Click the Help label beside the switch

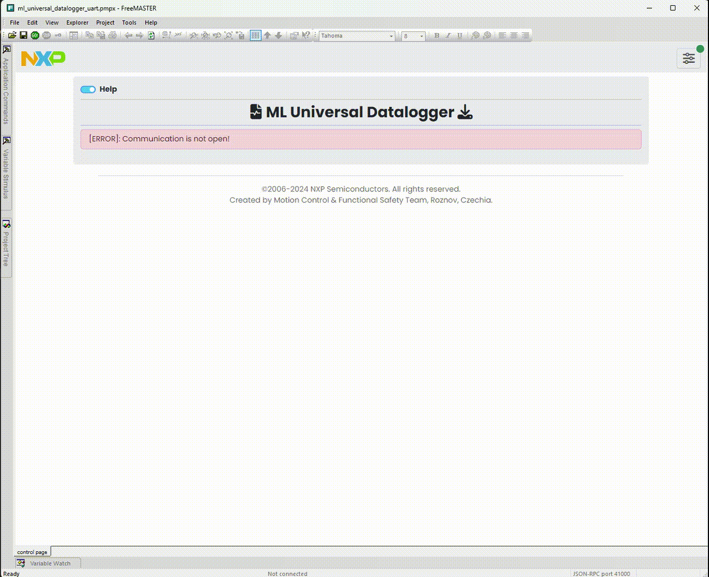click(108, 89)
